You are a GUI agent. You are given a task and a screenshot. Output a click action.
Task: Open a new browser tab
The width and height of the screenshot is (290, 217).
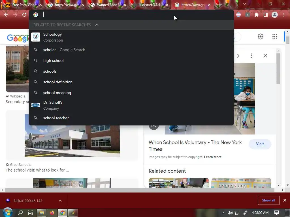click(x=220, y=5)
